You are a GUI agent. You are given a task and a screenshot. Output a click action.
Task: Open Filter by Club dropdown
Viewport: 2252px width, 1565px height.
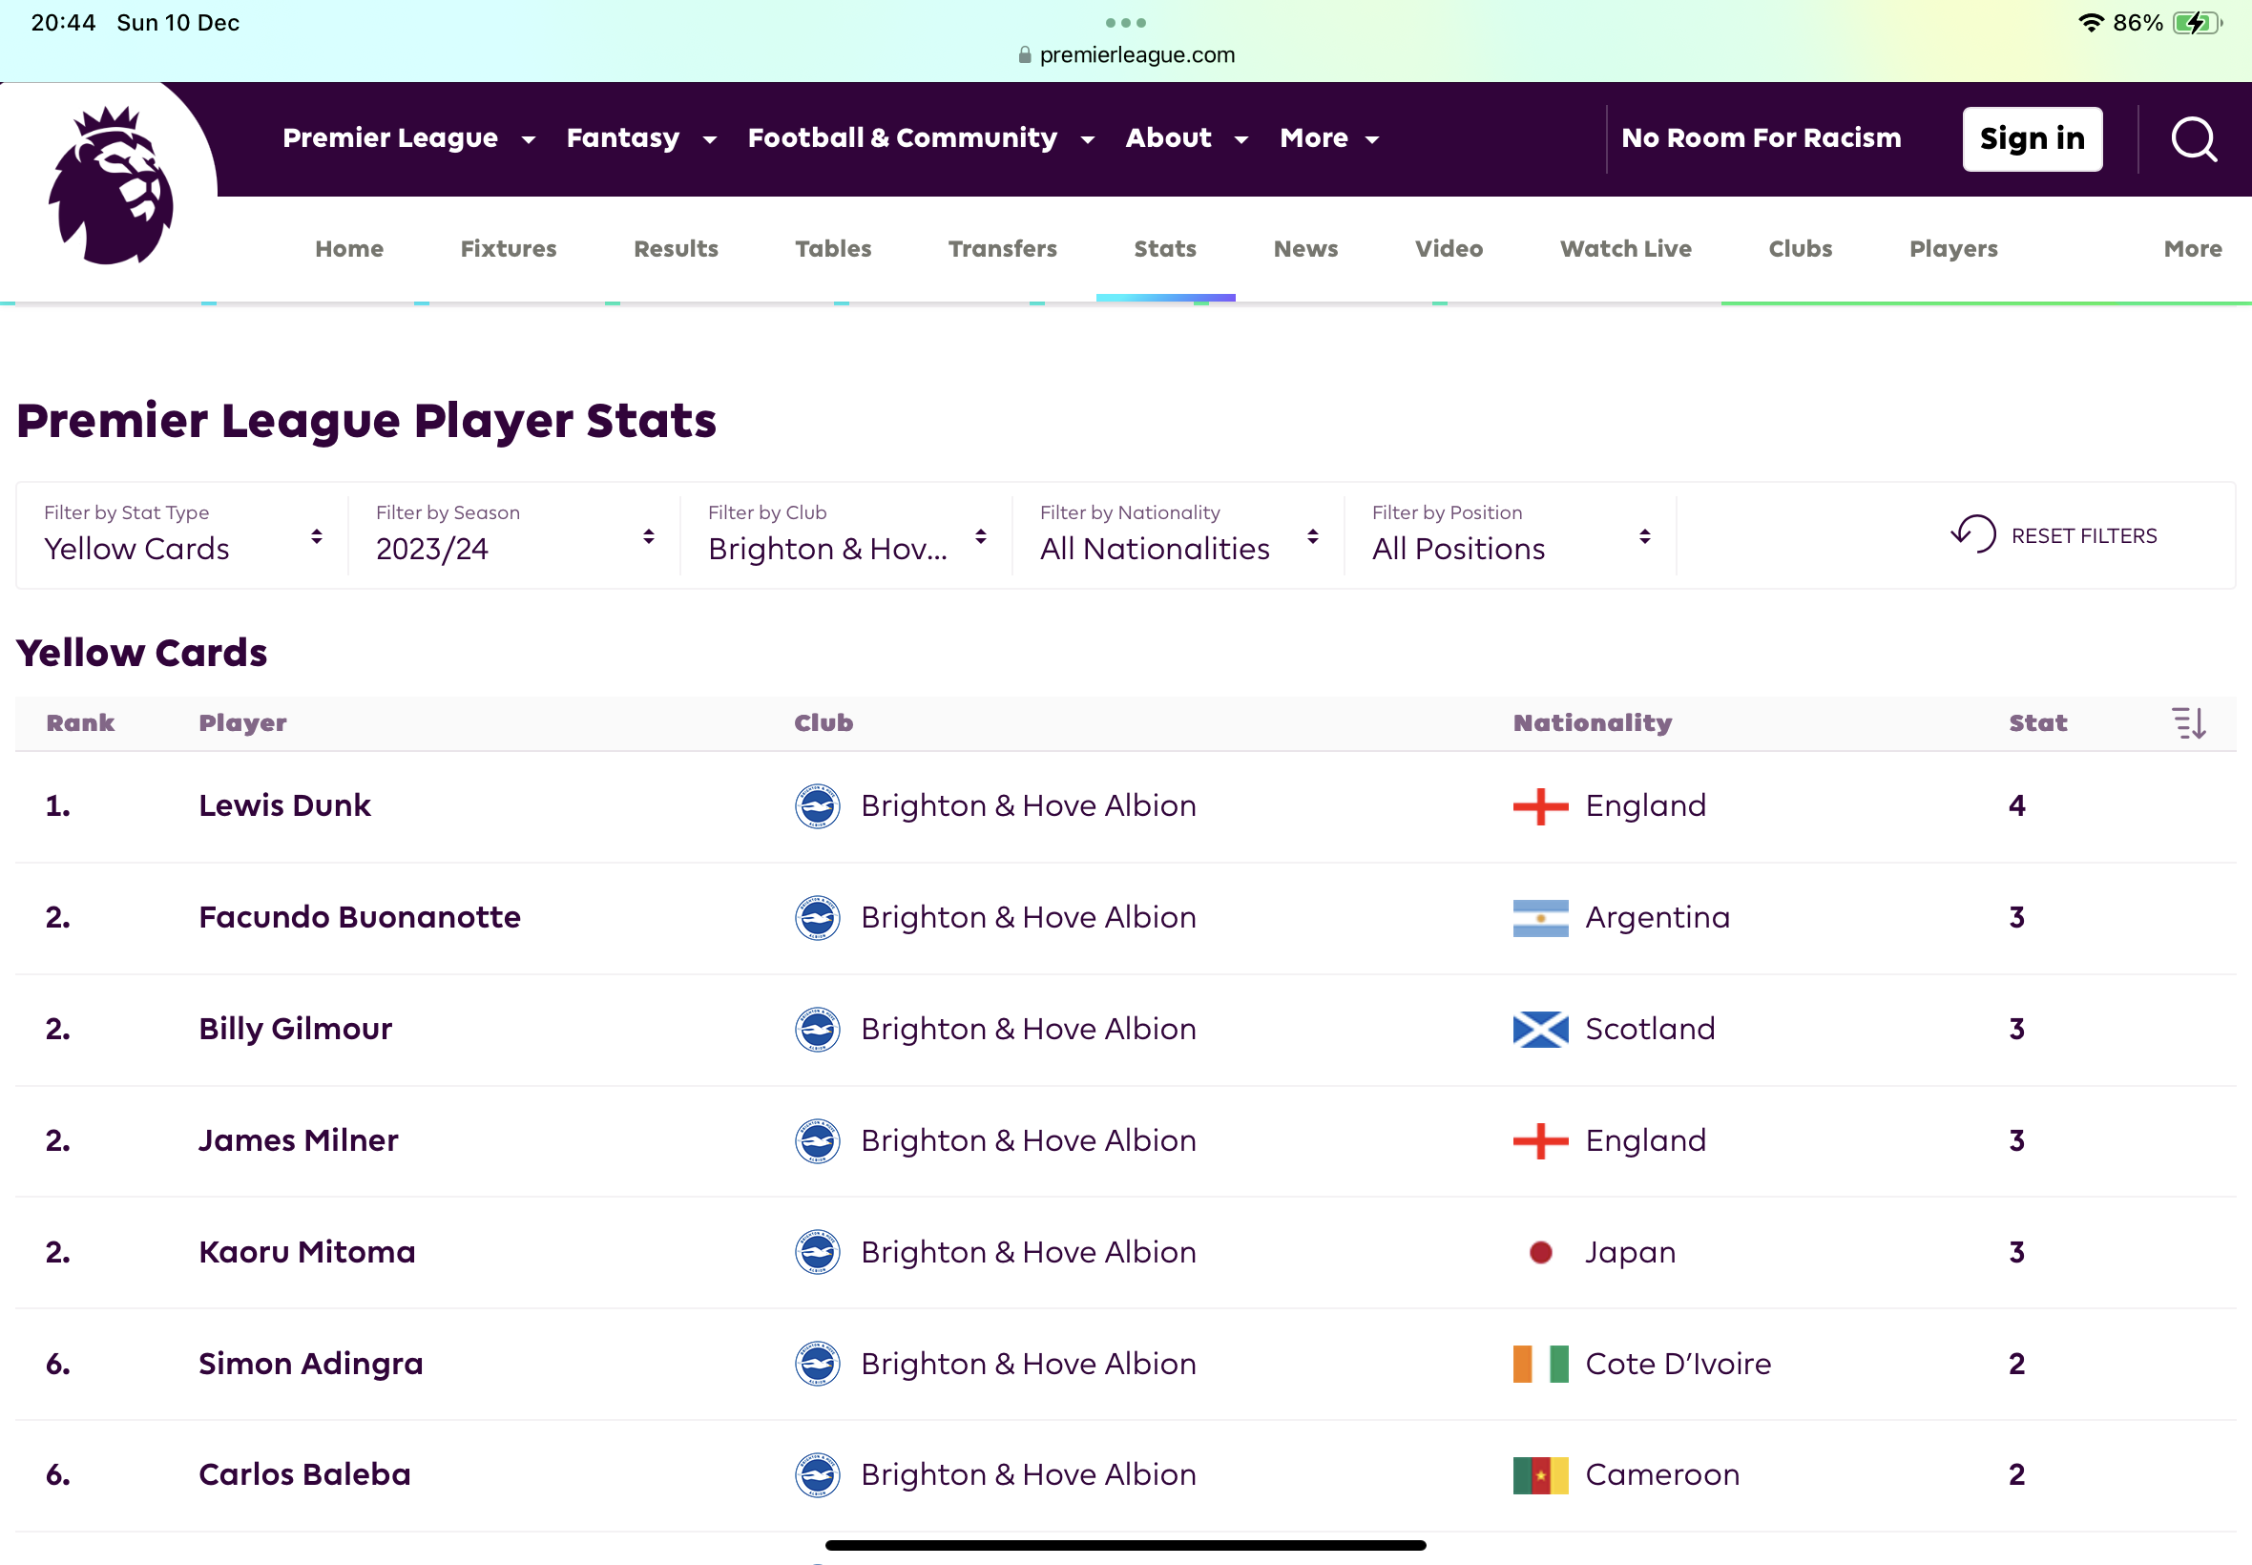(x=846, y=535)
